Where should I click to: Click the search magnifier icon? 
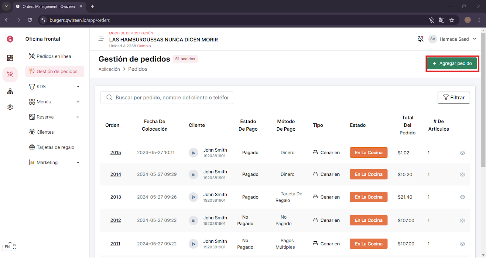pyautogui.click(x=109, y=98)
